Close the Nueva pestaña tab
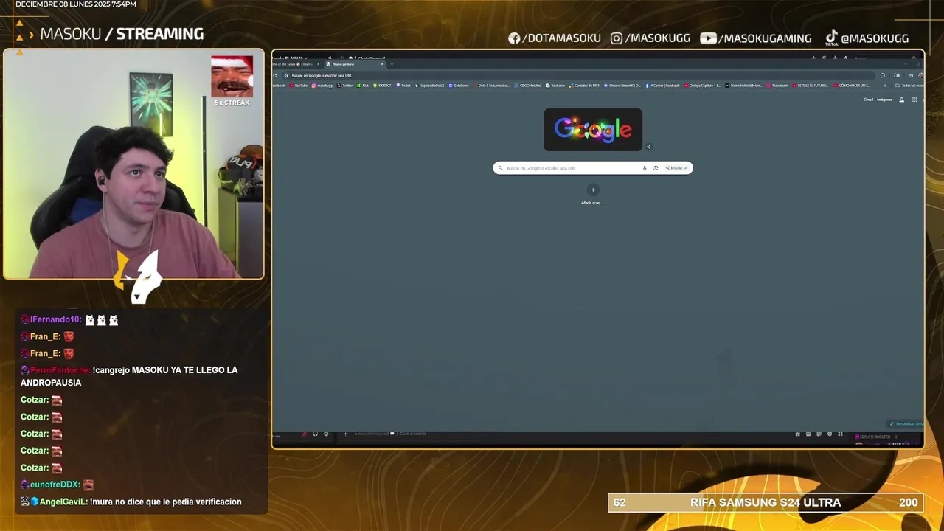 pyautogui.click(x=382, y=64)
